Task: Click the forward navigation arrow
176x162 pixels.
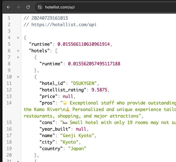Action: (x=18, y=7)
